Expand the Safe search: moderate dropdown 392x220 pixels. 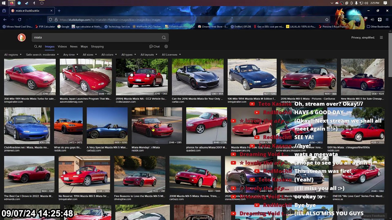(42, 55)
